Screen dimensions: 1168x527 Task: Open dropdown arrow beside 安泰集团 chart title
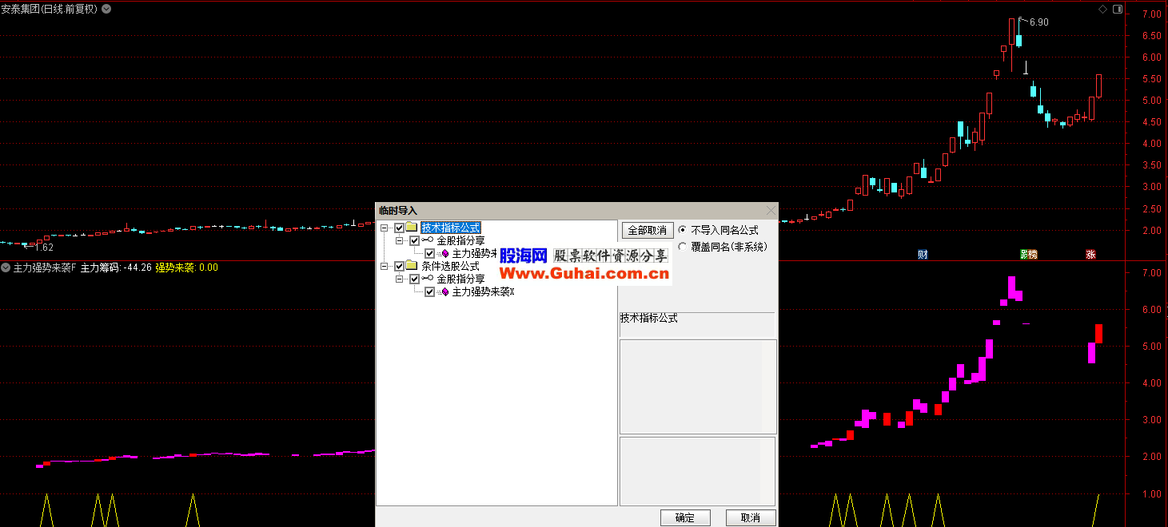click(107, 9)
